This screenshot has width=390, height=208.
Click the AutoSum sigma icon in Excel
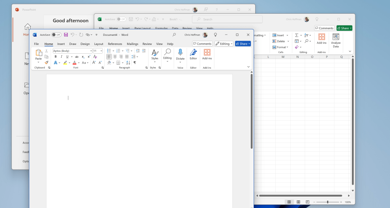pyautogui.click(x=297, y=35)
